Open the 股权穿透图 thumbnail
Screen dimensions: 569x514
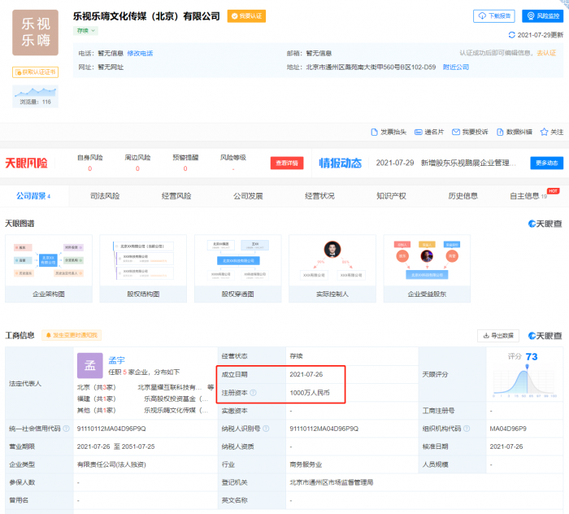(x=238, y=267)
